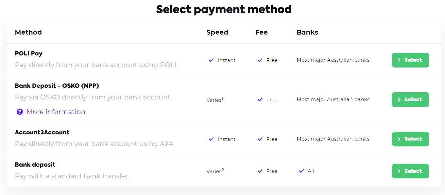Click the Speed column header
Image resolution: width=445 pixels, height=195 pixels.
tap(217, 32)
